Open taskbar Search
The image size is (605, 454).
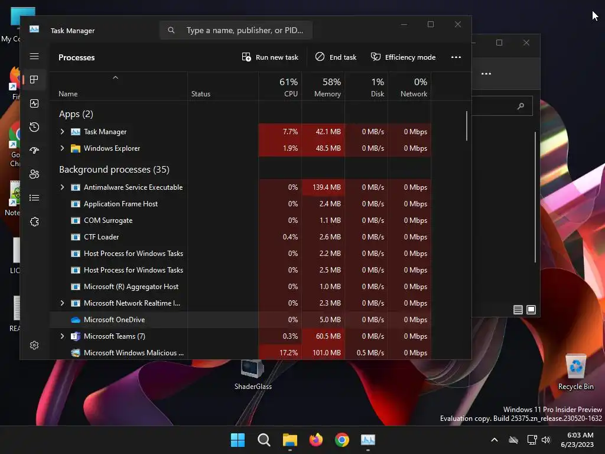click(264, 440)
